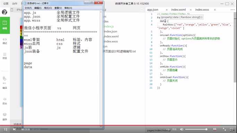Open Notepad's 文件(F) File menu

pos(28,8)
